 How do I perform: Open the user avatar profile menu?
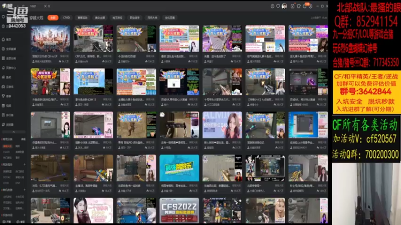pyautogui.click(x=284, y=6)
